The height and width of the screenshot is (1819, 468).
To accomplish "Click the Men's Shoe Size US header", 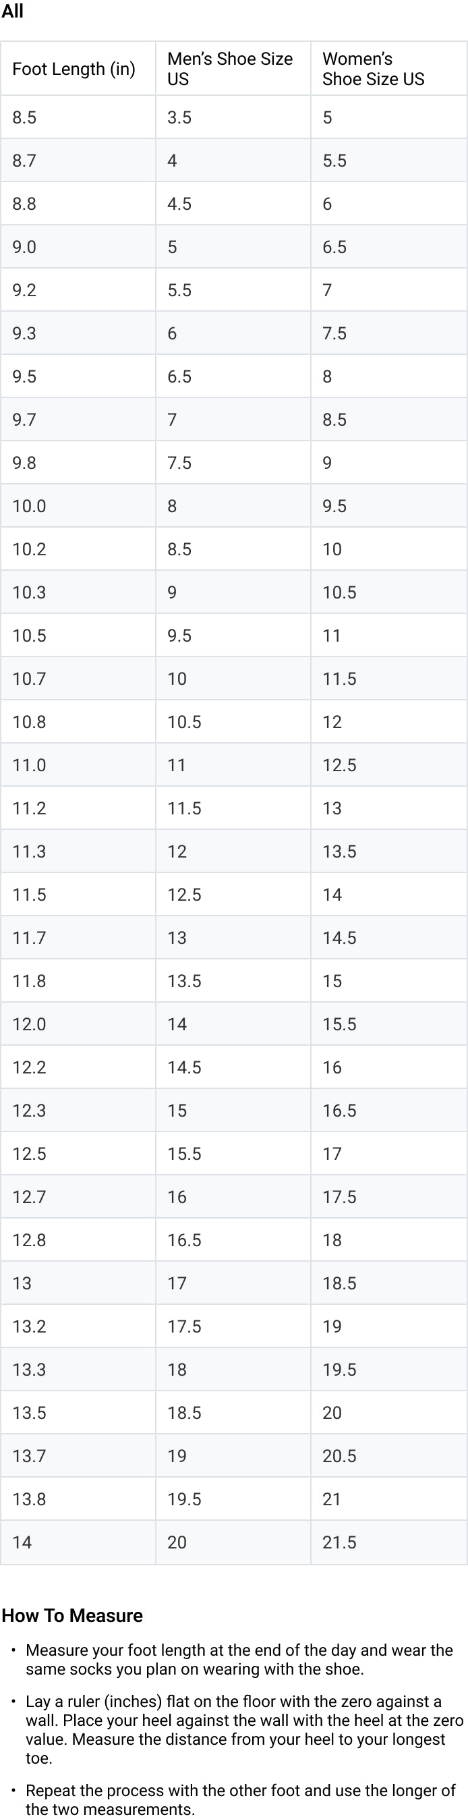I will (x=233, y=69).
